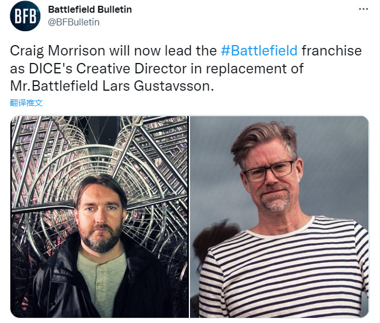
Task: Click the words 'Mr.Battlefield Lars Gustavsson' in tweet
Action: click(112, 86)
